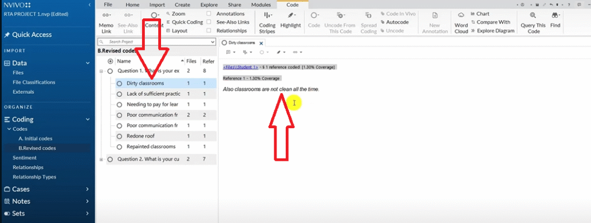Open Explore Diagram
The height and width of the screenshot is (223, 591).
point(492,31)
